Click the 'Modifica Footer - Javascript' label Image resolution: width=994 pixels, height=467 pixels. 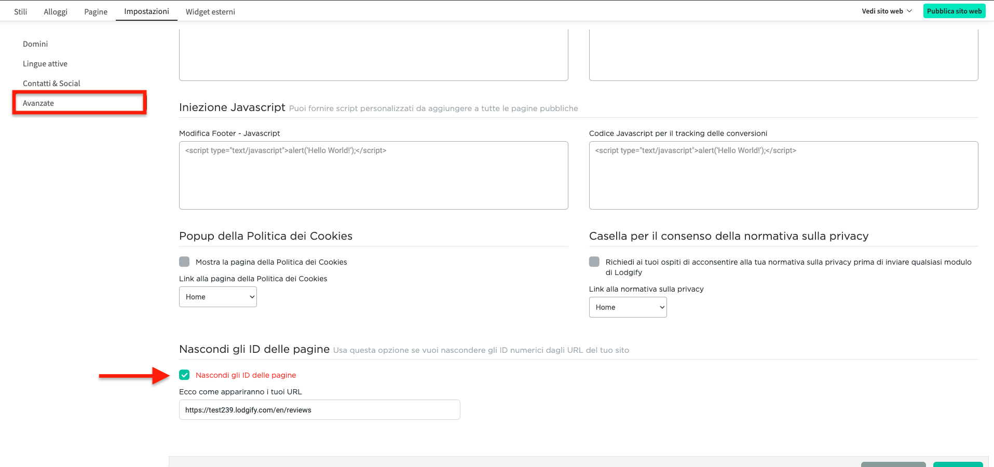(x=229, y=133)
